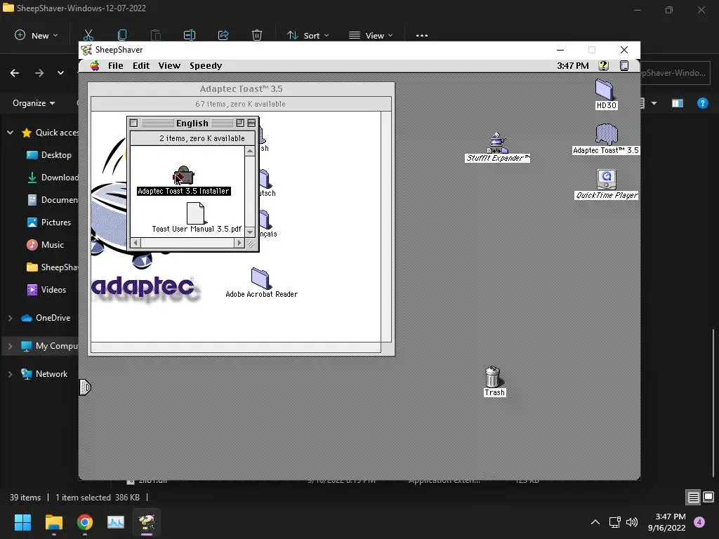Viewport: 719px width, 539px height.
Task: Open the notification badge in system tray
Action: point(699,522)
